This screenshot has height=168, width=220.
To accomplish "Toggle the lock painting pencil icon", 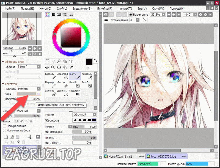I will [x=21, y=121].
